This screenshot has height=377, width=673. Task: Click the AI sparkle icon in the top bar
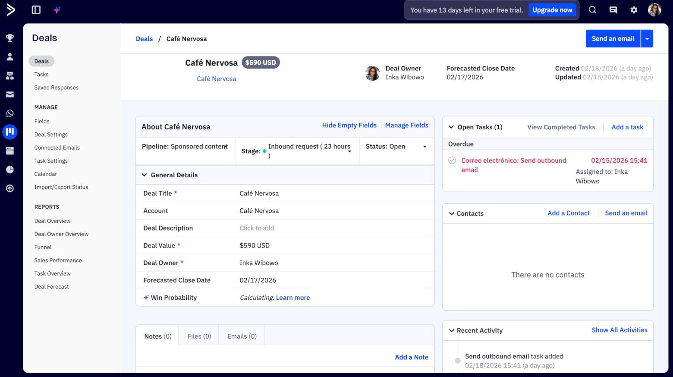point(57,9)
